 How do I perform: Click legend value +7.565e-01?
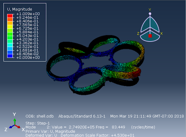click(27, 25)
